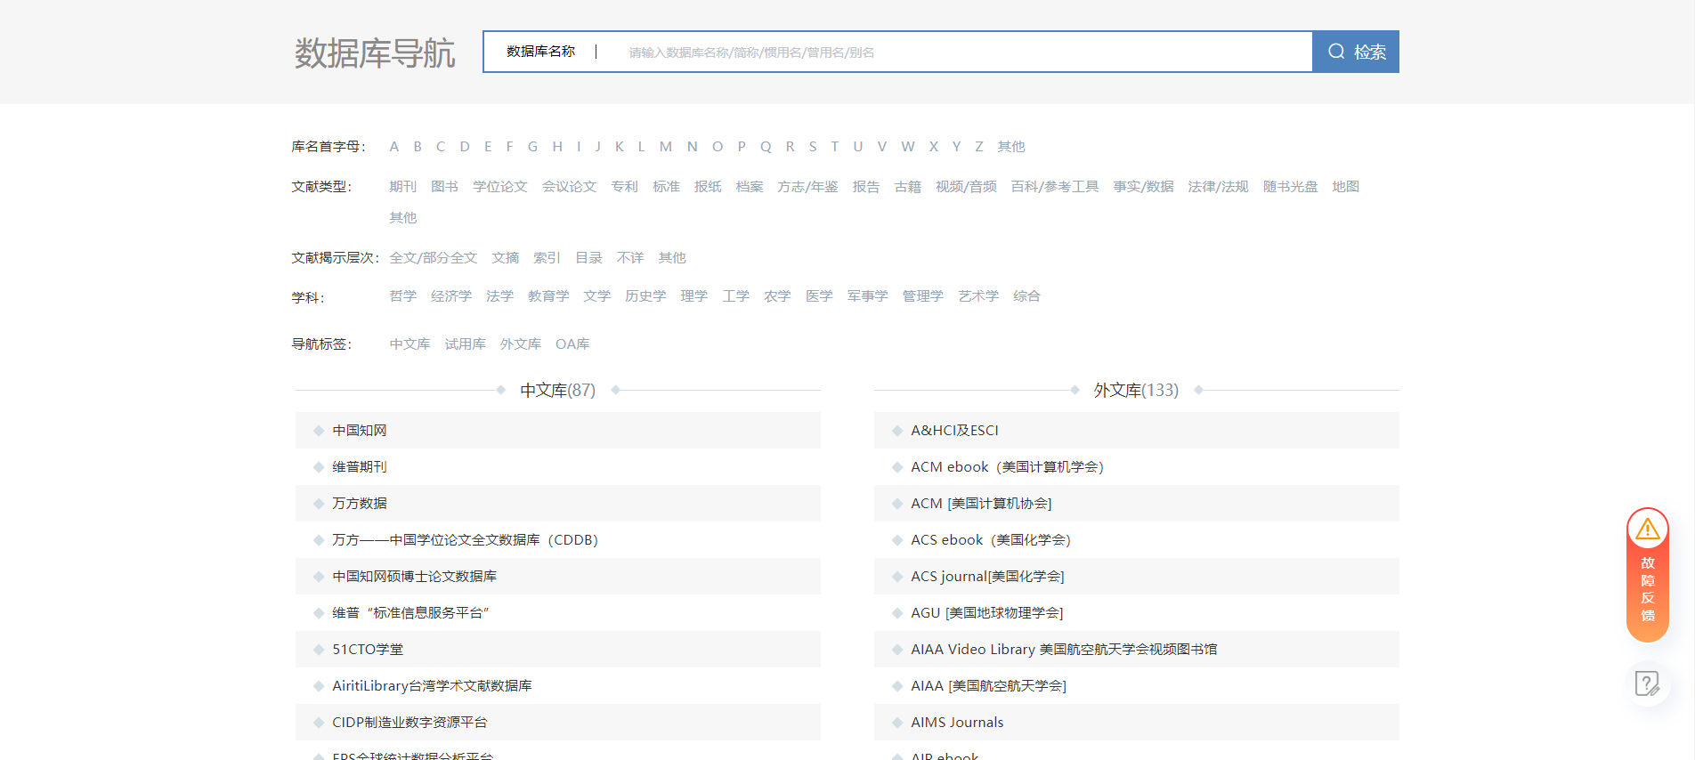Type in the database name search field

coord(961,53)
